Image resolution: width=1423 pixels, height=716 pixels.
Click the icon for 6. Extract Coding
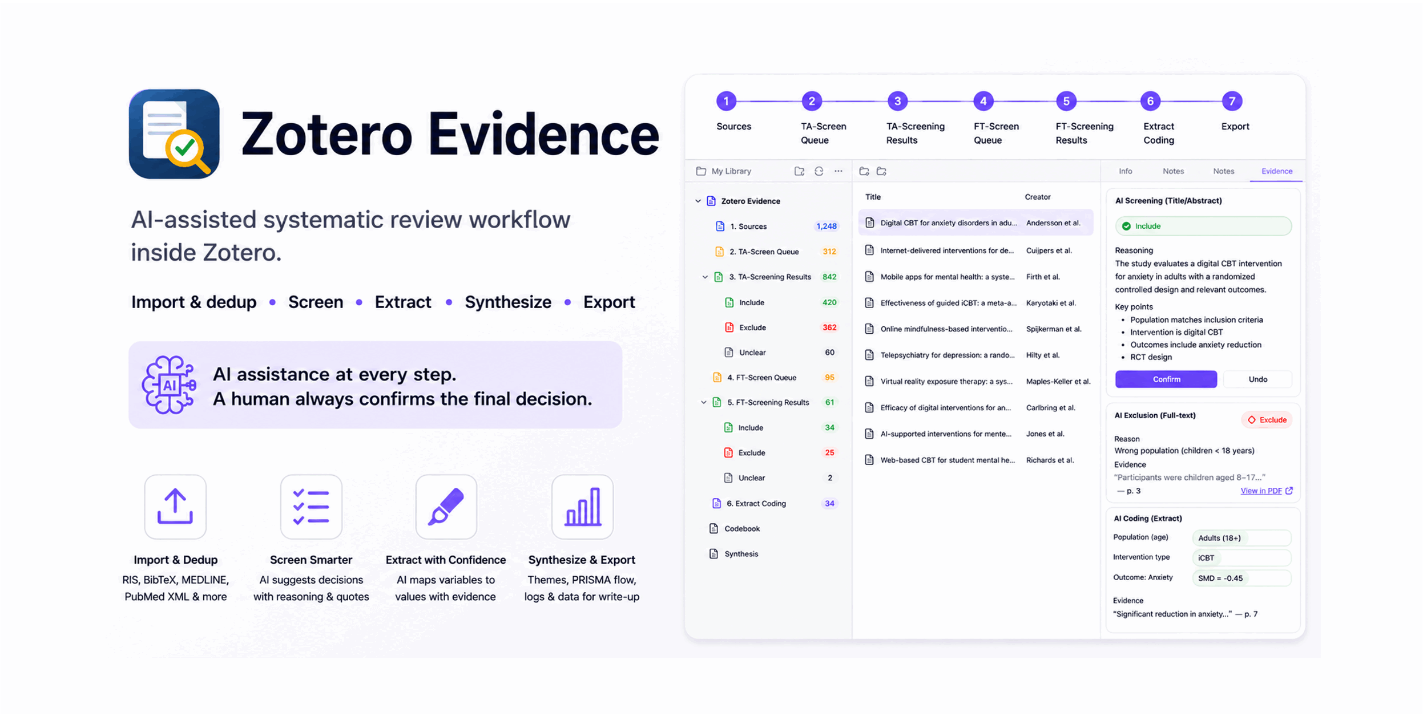click(716, 503)
